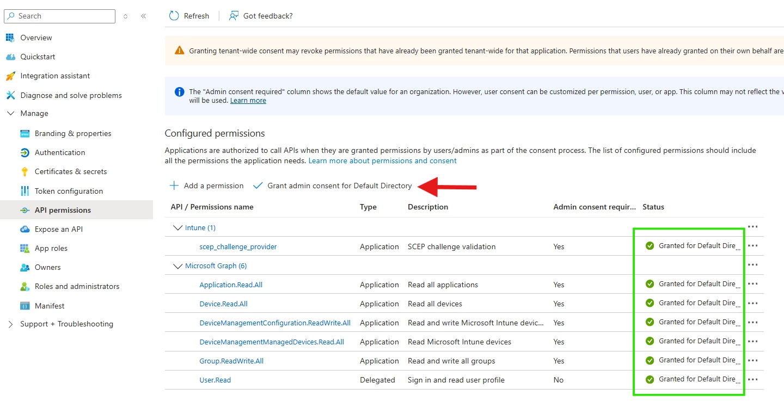Click 'Read all devices' description cell
The width and height of the screenshot is (784, 401).
(435, 304)
